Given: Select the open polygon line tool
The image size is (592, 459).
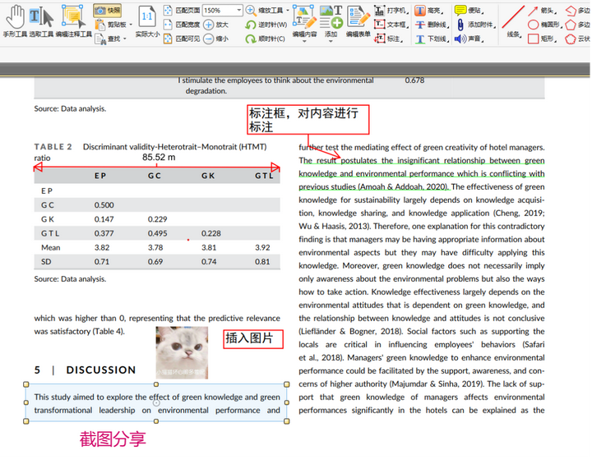Looking at the screenshot, I should (578, 11).
